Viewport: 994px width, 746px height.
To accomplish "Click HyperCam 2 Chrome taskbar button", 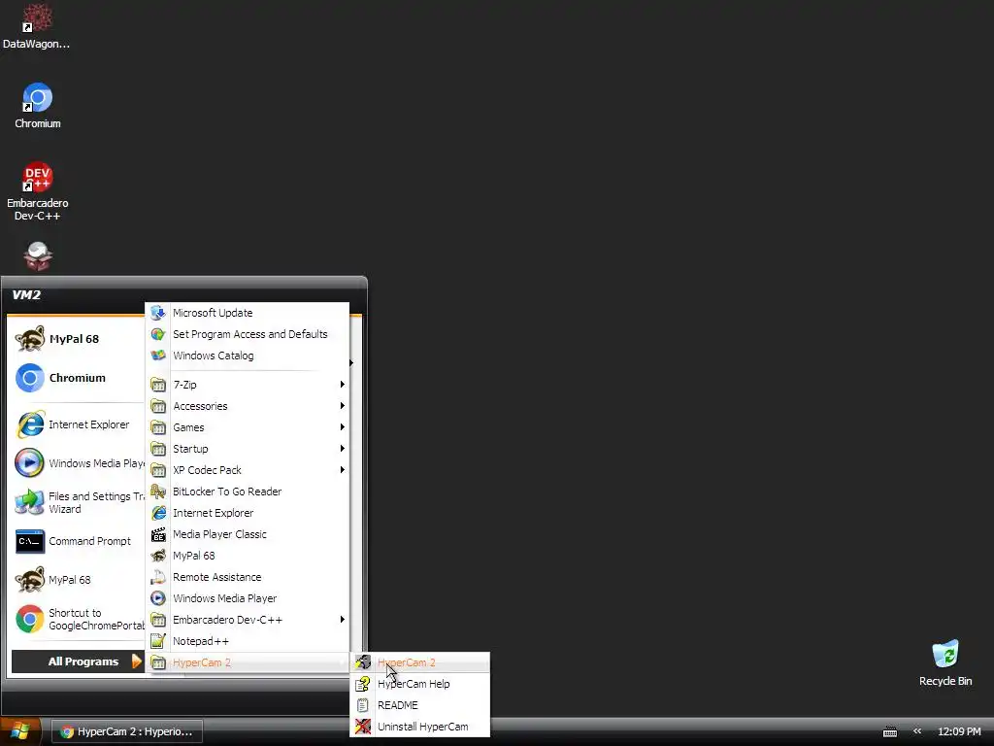I will click(127, 731).
